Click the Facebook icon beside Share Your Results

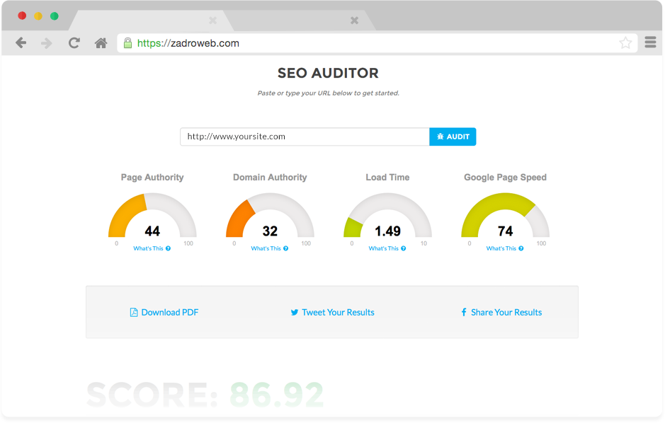pos(463,312)
